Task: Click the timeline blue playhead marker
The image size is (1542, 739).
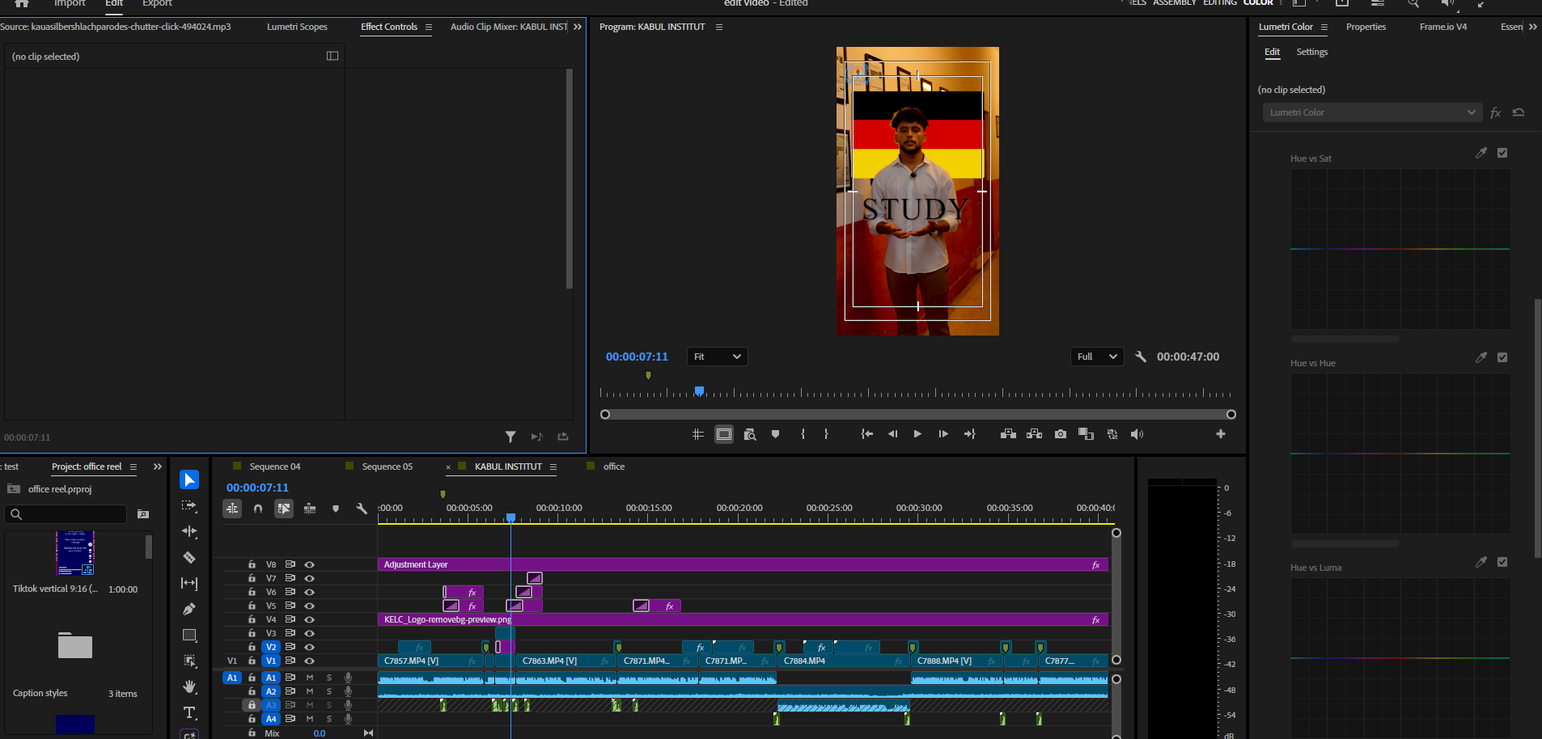Action: 510,517
